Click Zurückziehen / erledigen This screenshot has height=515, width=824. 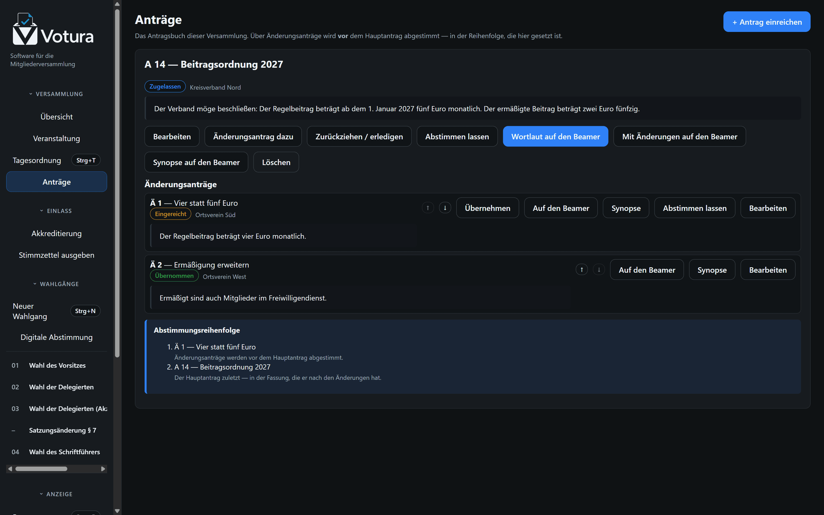coord(359,136)
